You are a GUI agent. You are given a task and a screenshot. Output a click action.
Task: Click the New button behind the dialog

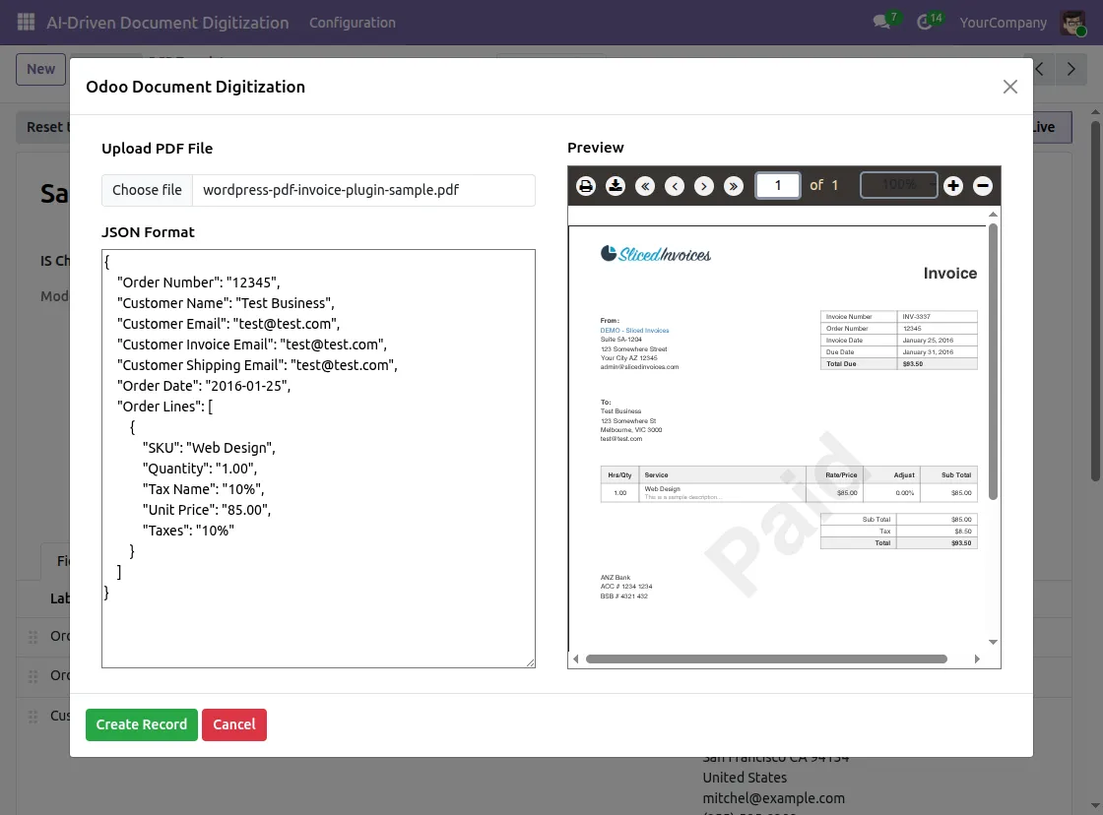pyautogui.click(x=40, y=69)
